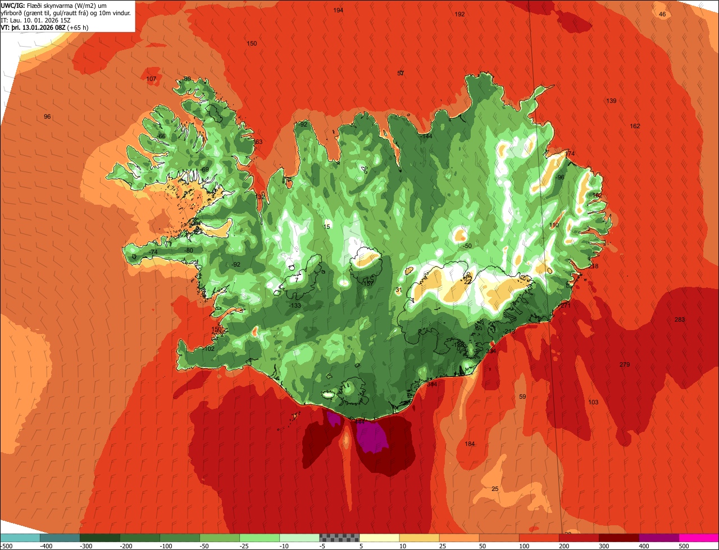Click the 'IT: Lau. 10. 01. 2026 15Z' line
Image resolution: width=719 pixels, height=550 pixels.
point(35,20)
